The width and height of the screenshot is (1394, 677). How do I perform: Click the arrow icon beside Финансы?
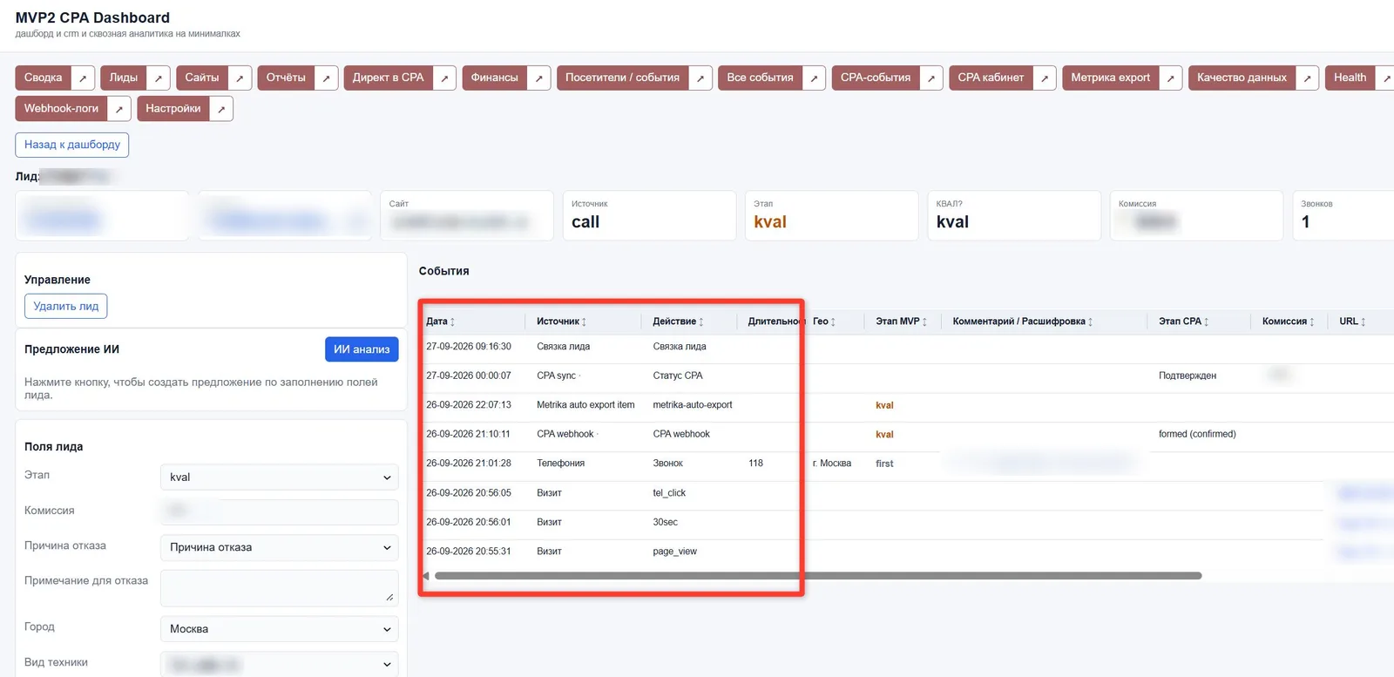[538, 78]
